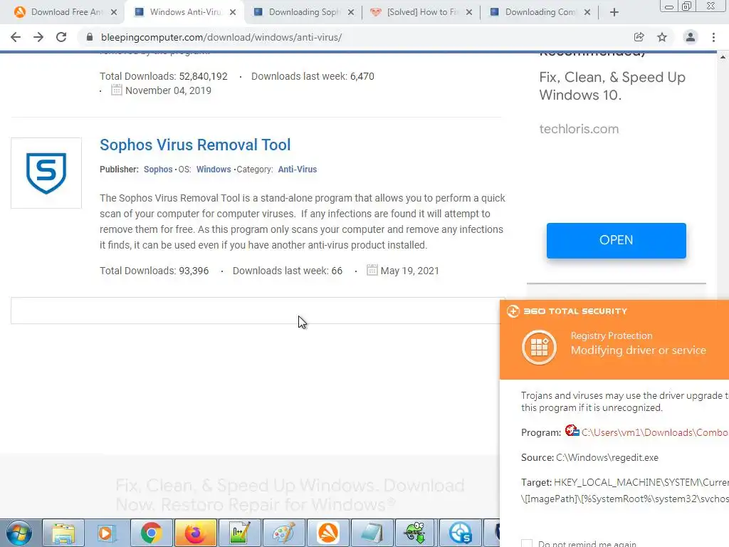Image resolution: width=729 pixels, height=547 pixels.
Task: Switch to Firefox in the taskbar
Action: click(x=195, y=533)
